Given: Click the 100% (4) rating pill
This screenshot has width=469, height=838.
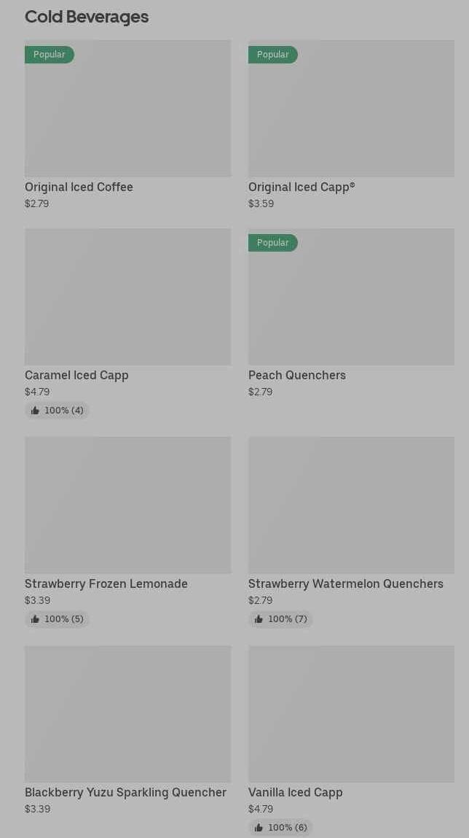Looking at the screenshot, I should coord(57,411).
